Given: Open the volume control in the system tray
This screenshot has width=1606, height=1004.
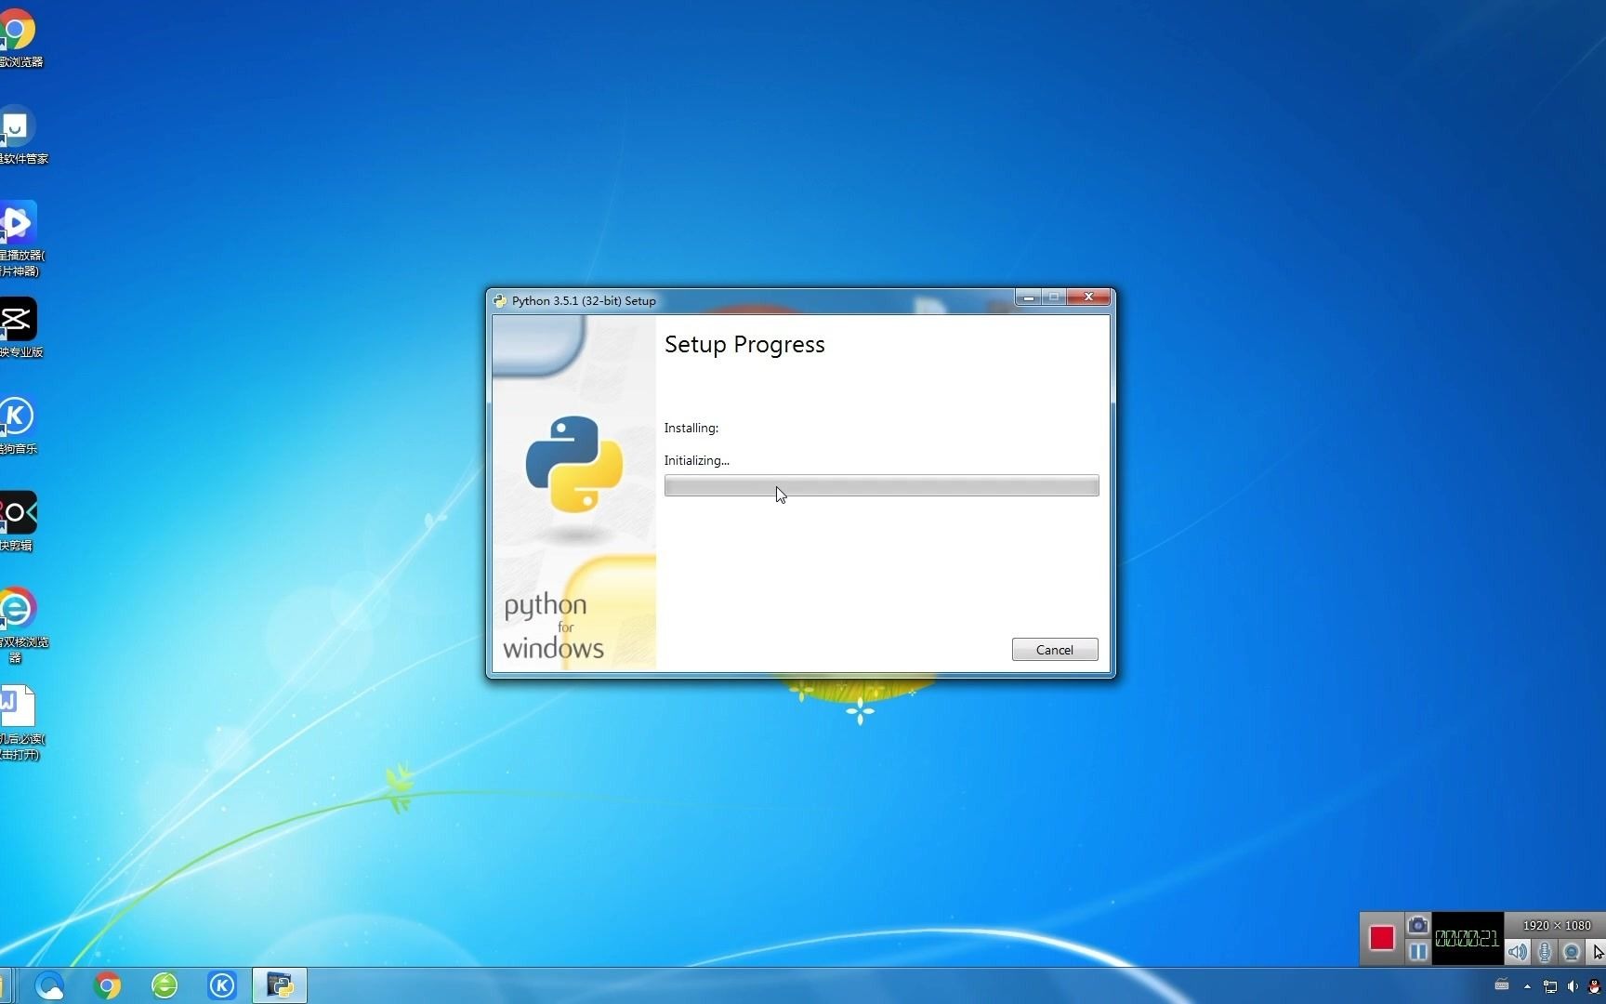Looking at the screenshot, I should pos(1573,986).
